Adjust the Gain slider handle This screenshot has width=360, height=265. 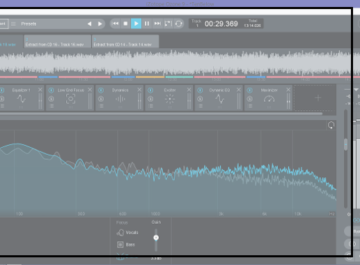pyautogui.click(x=156, y=238)
